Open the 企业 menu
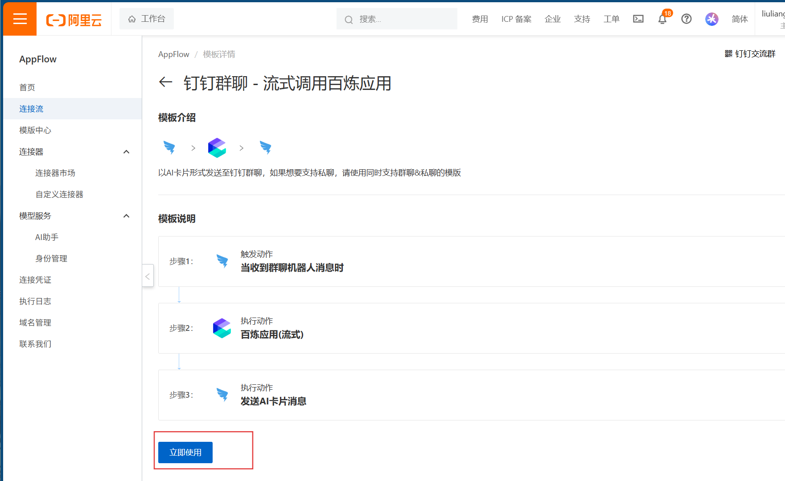The width and height of the screenshot is (785, 481). pyautogui.click(x=553, y=19)
